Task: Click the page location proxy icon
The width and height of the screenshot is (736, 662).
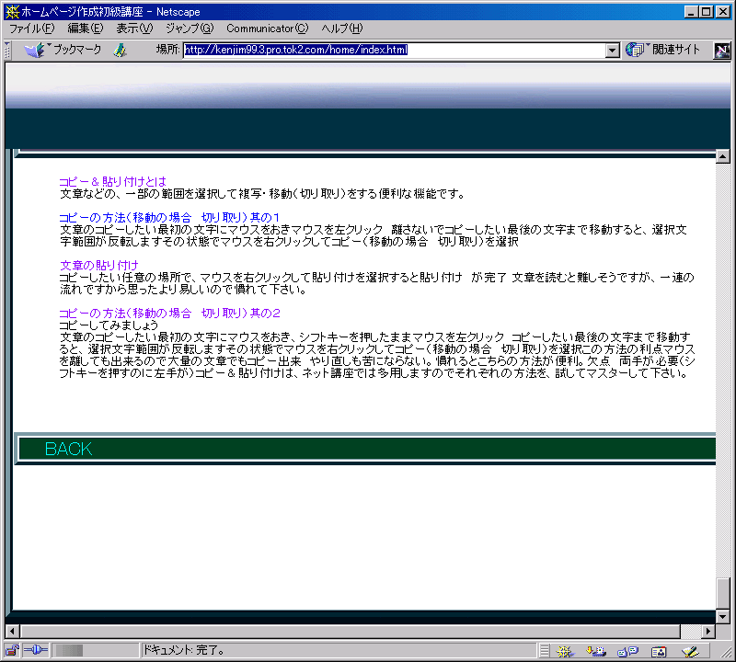Action: pyautogui.click(x=121, y=50)
